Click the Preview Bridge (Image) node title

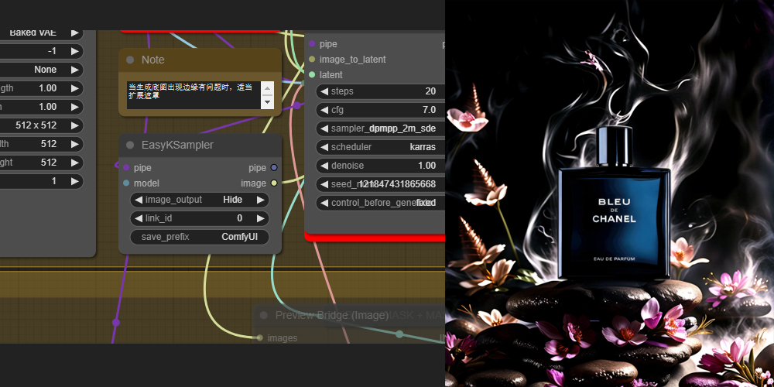click(x=332, y=315)
